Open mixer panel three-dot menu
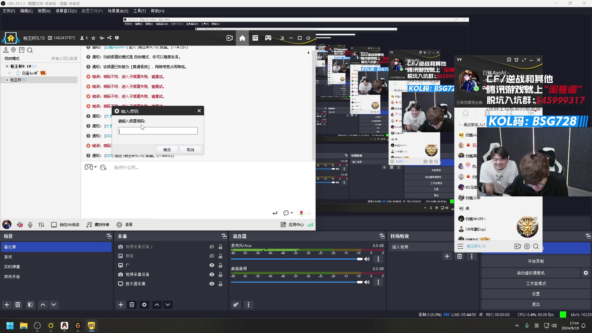 tap(249, 305)
